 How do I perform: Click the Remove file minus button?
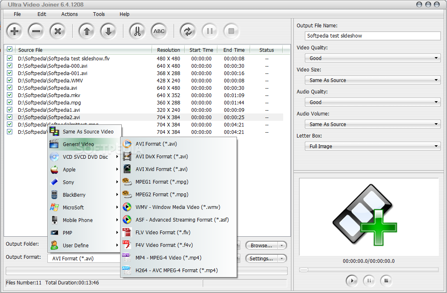[x=36, y=31]
